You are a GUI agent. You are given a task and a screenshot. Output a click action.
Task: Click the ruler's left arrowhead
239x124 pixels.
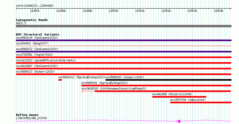point(17,9)
